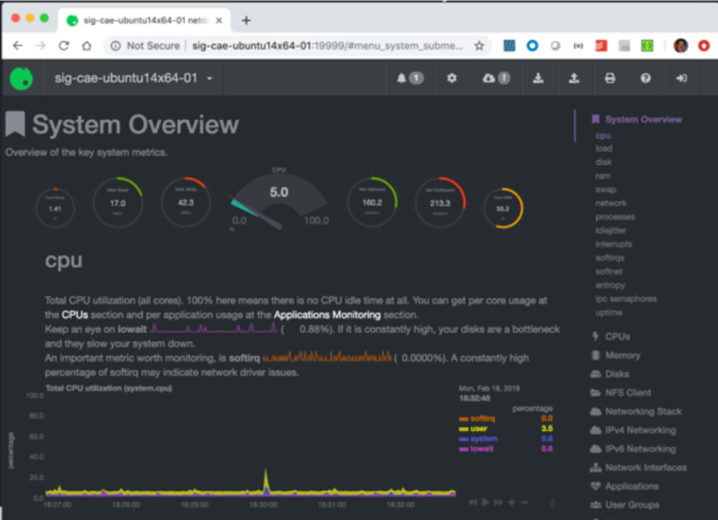Click the central CPU gauge

(279, 199)
